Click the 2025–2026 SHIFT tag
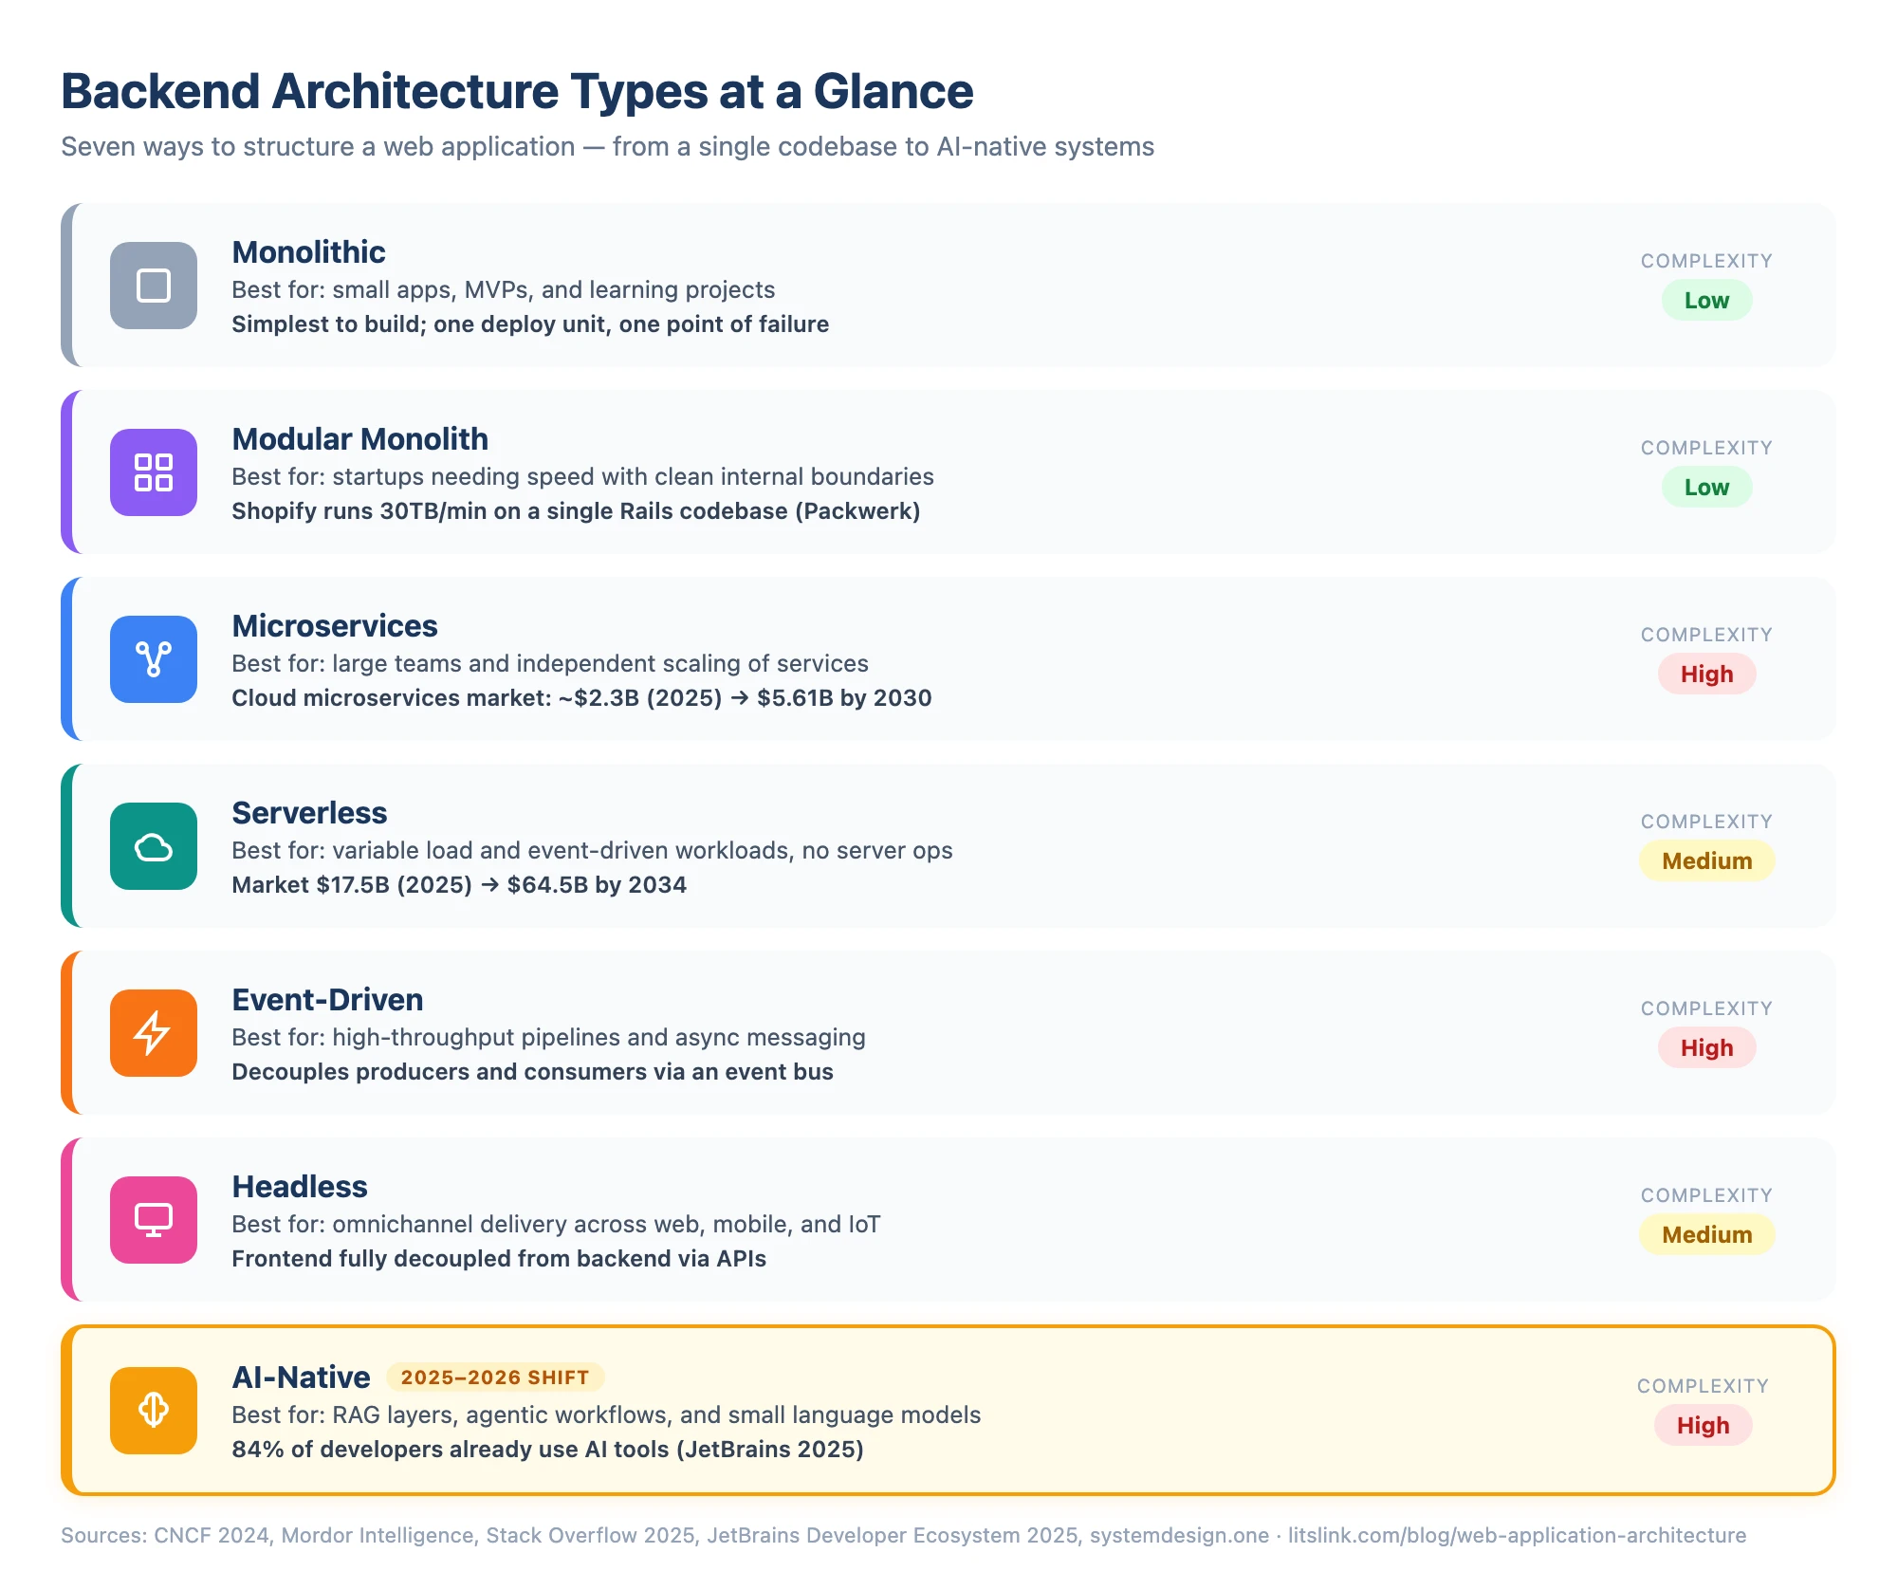The width and height of the screenshot is (1897, 1590). (495, 1377)
